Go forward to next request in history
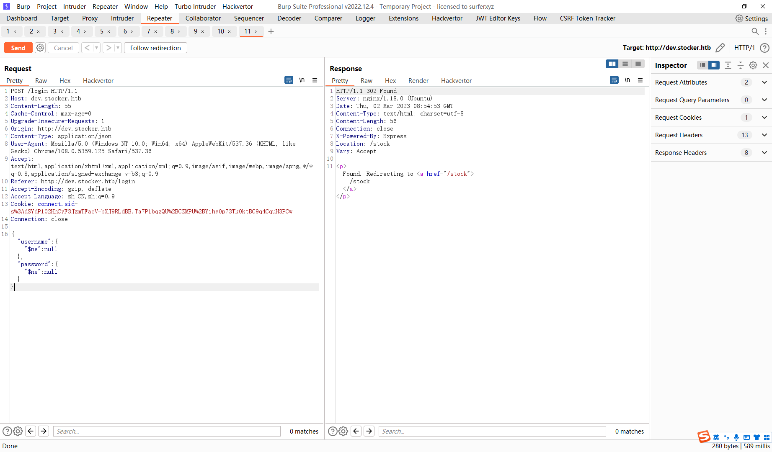Viewport: 772px width, 452px height. point(108,48)
